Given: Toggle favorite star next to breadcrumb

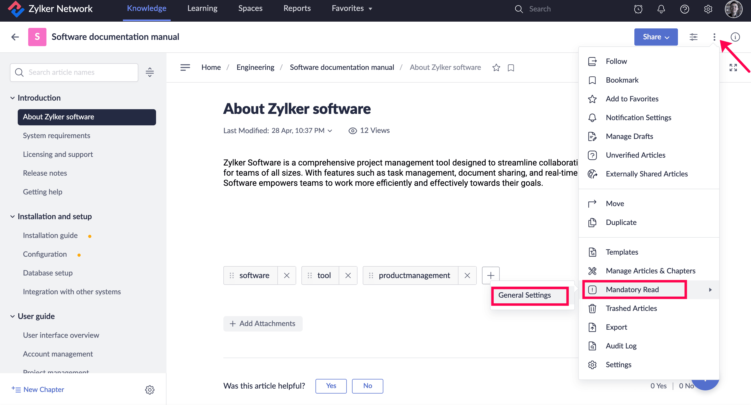Looking at the screenshot, I should [x=496, y=67].
